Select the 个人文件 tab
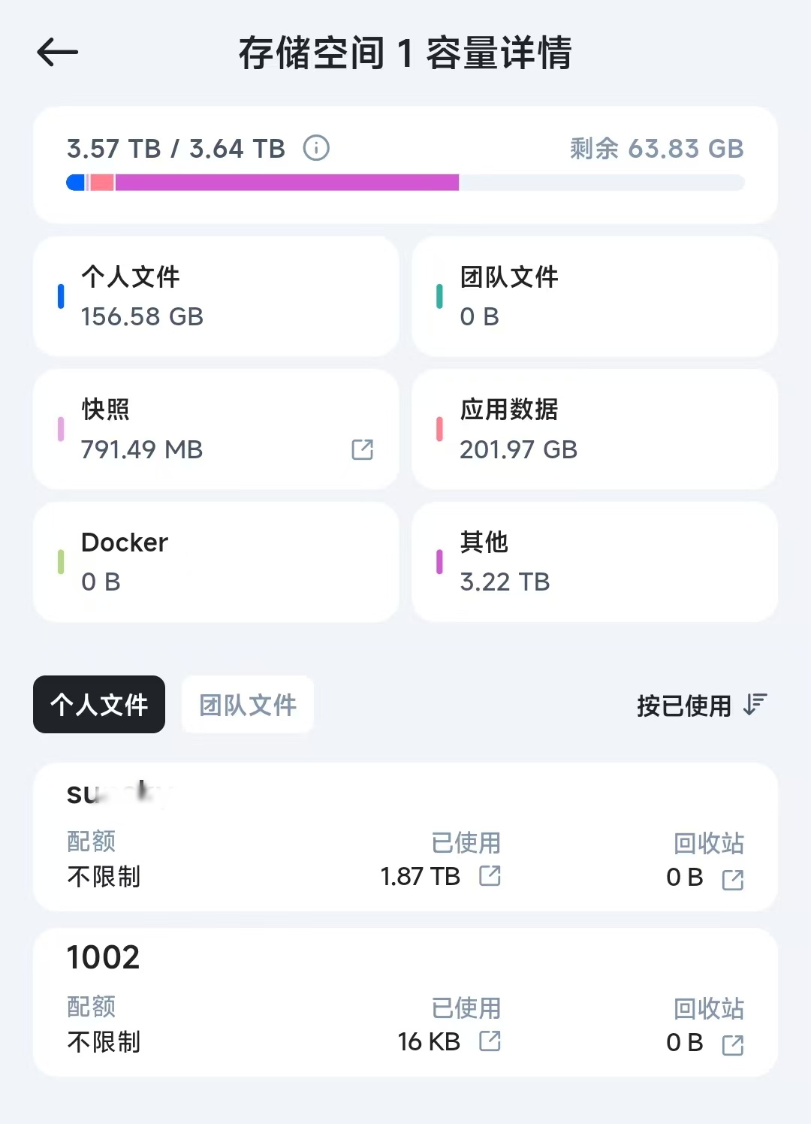Image resolution: width=811 pixels, height=1124 pixels. pyautogui.click(x=99, y=705)
